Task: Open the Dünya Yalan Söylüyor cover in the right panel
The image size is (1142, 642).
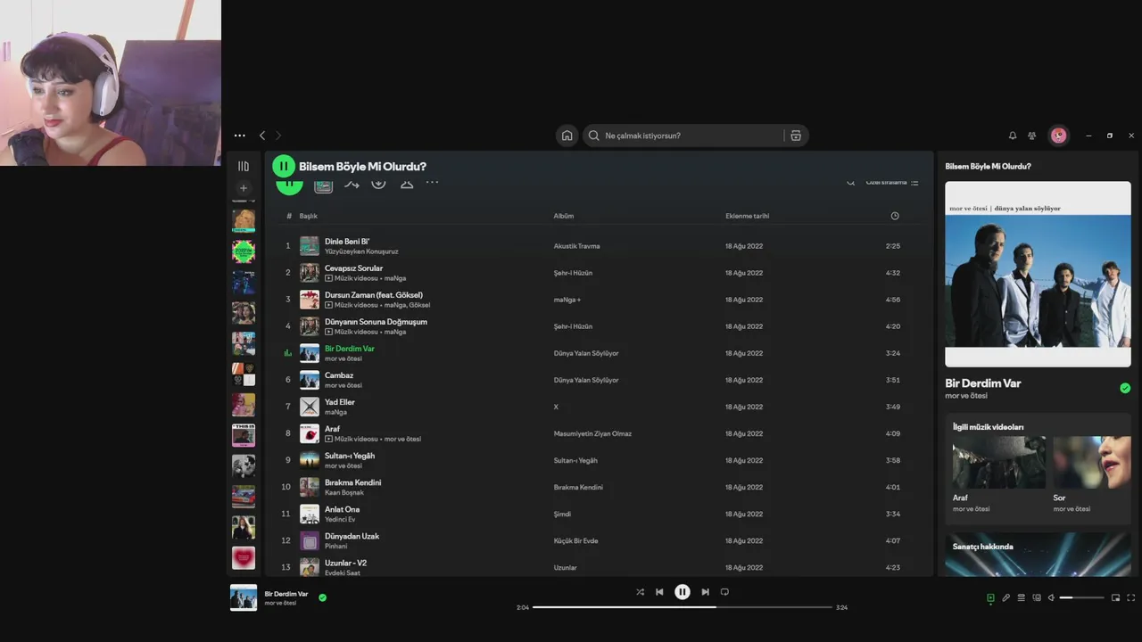Action: [x=1038, y=274]
